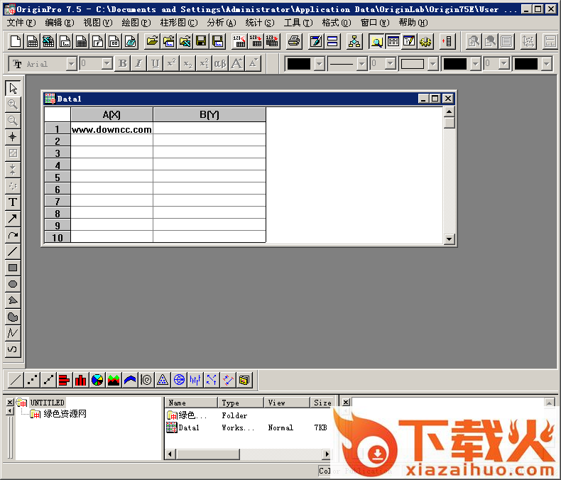561x480 pixels.
Task: Open the 分析(A) menu
Action: tap(220, 23)
